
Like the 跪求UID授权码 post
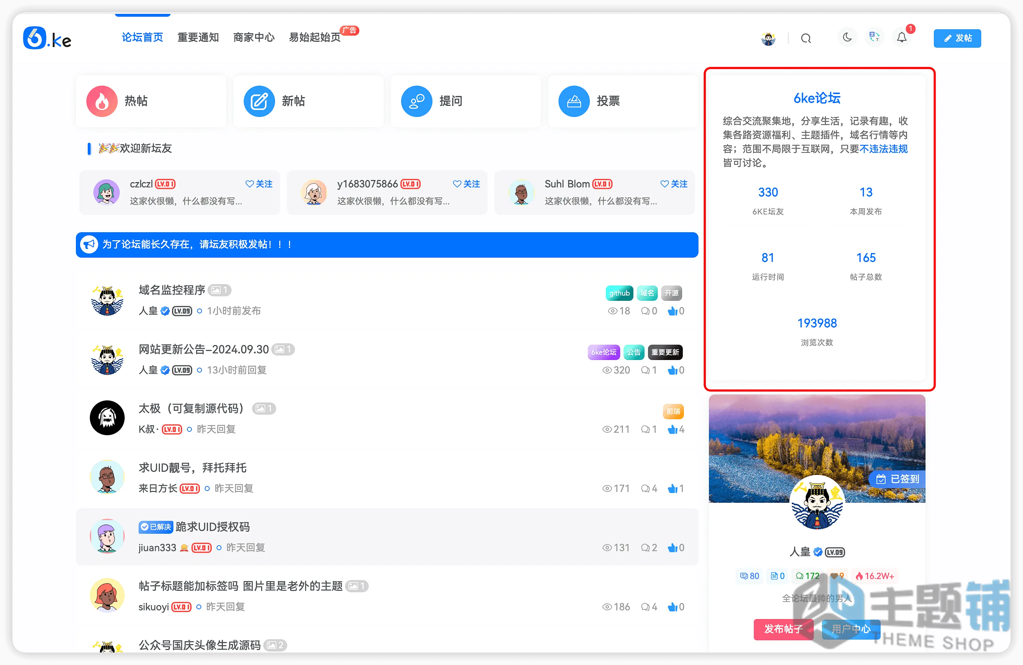coord(676,548)
